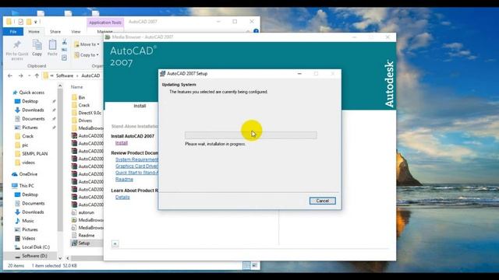
Task: Open the View ribbon tab
Action: pyautogui.click(x=76, y=32)
